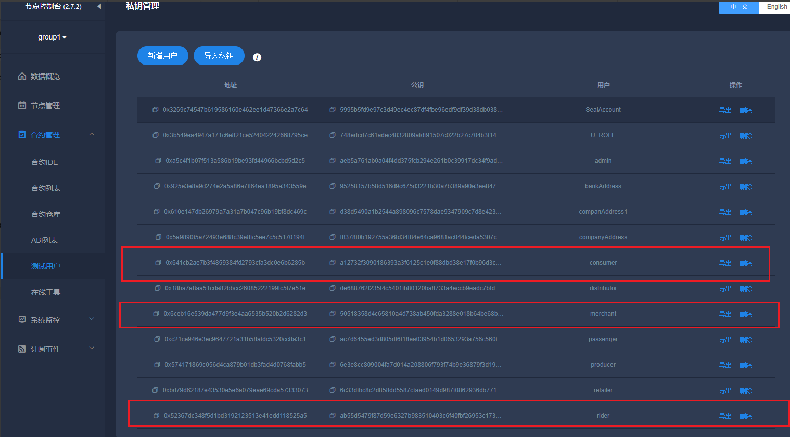The image size is (790, 437).
Task: Copy public key of companyAddress row
Action: 332,237
